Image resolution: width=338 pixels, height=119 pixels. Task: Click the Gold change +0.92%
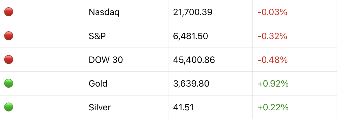coord(273,84)
